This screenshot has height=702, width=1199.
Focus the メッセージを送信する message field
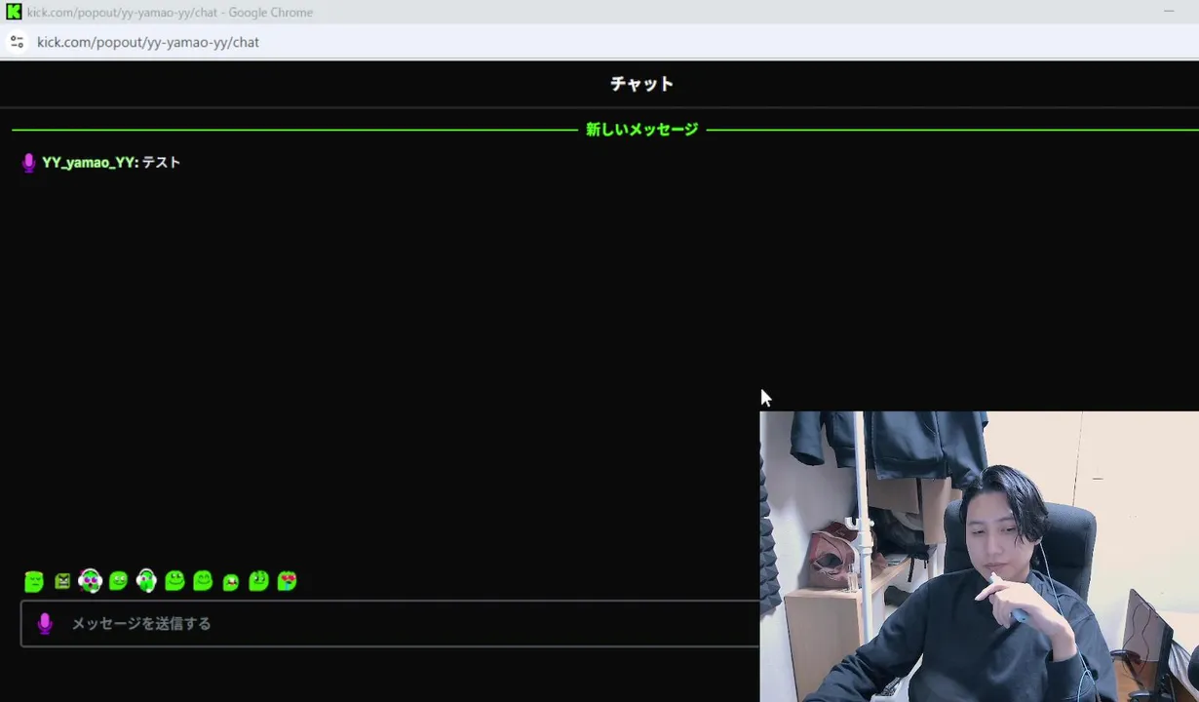[390, 624]
